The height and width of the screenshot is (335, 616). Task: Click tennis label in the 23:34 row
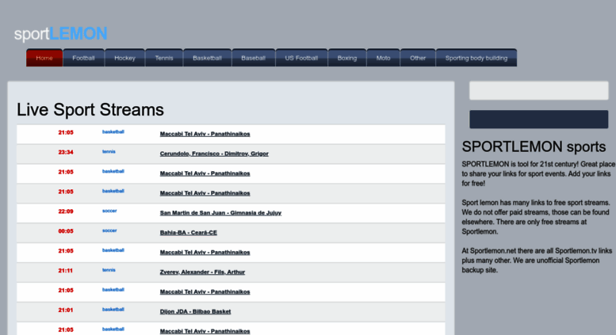[109, 151]
